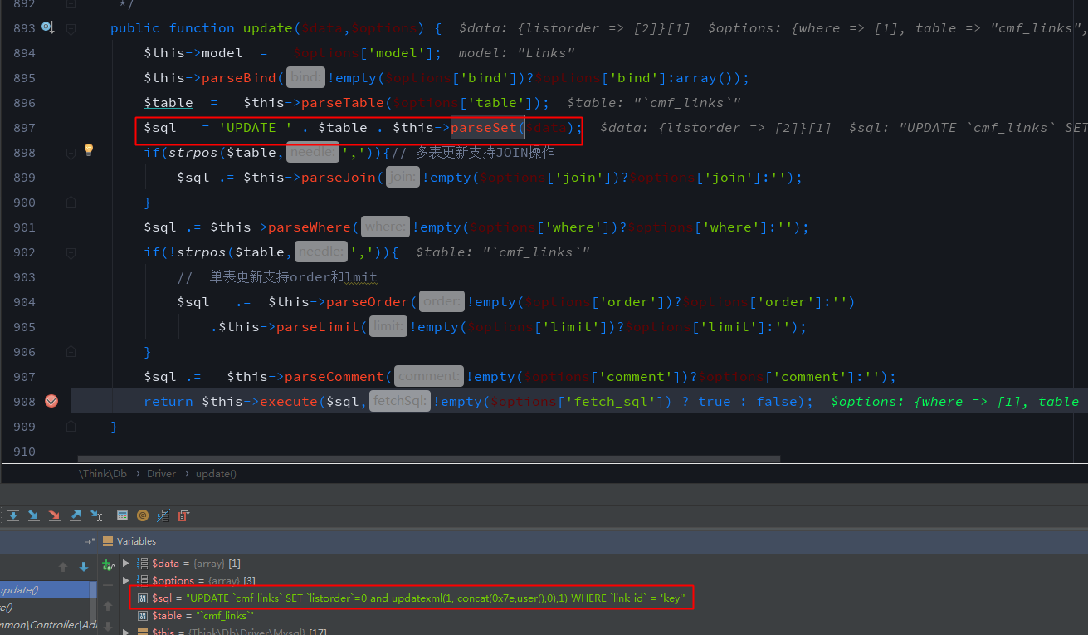1088x635 pixels.
Task: Select the Variables panel tab
Action: (x=136, y=541)
